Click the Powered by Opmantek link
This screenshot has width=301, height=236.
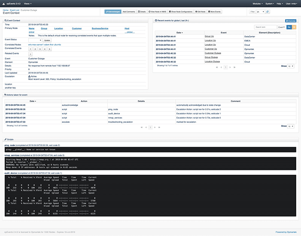(x=286, y=232)
